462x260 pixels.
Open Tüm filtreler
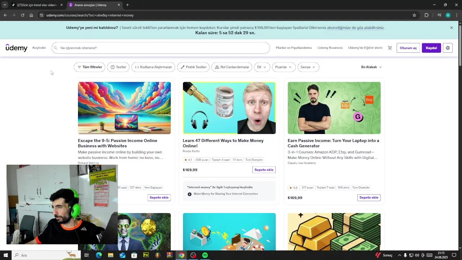coord(90,67)
